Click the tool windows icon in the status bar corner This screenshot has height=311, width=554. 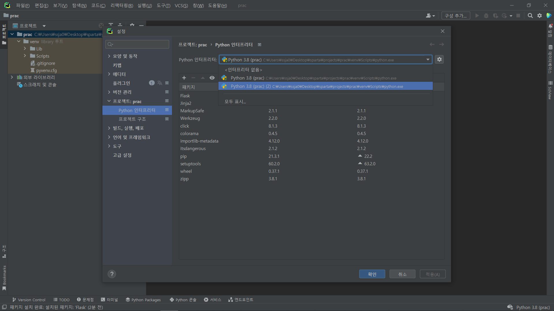(x=4, y=307)
